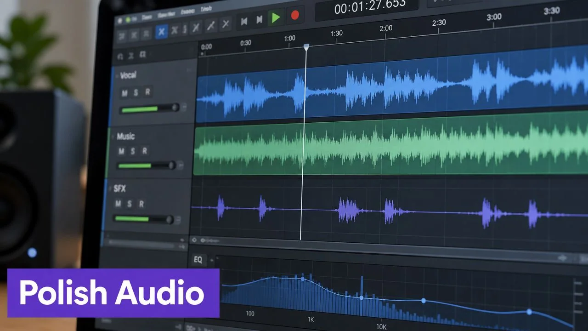588x331 pixels.
Task: Click the 100 frequency label in EQ
Action: [250, 314]
